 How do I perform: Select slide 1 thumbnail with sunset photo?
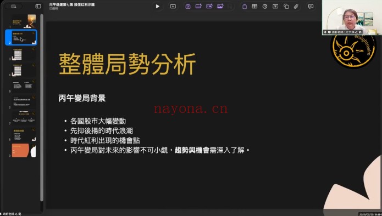[24, 21]
